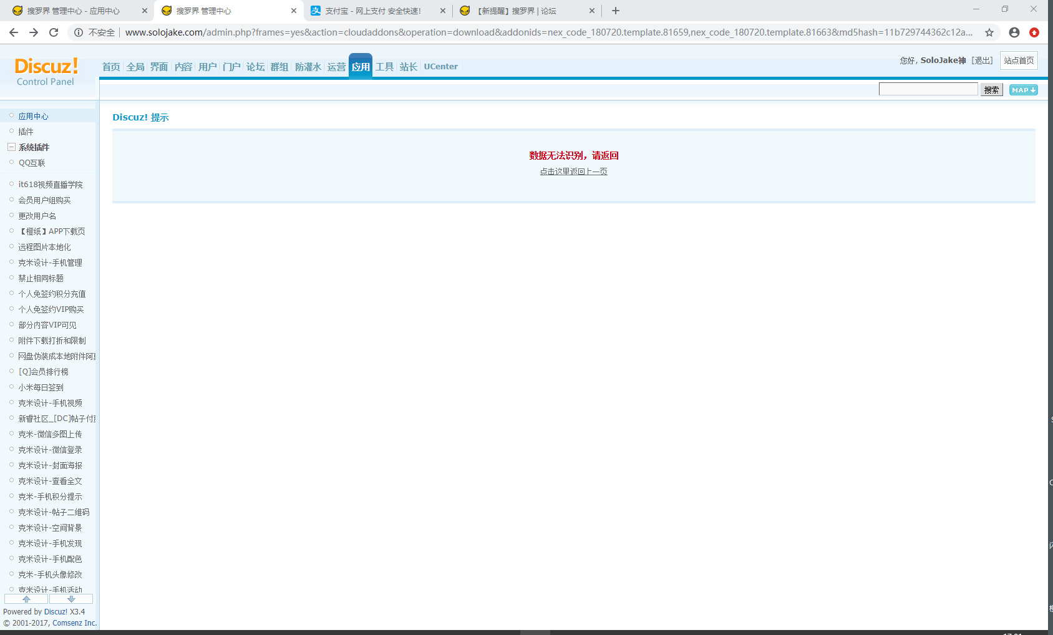Bookmark page using the star icon
The image size is (1053, 635).
[989, 32]
